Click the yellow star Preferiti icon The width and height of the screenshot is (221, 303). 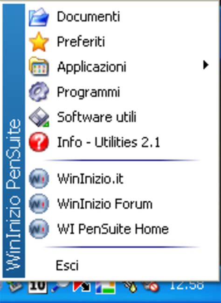click(x=39, y=42)
